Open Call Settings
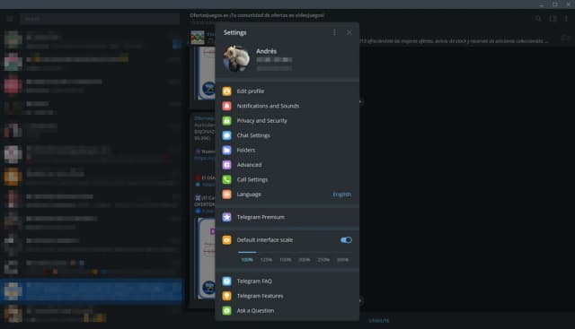 coord(287,179)
